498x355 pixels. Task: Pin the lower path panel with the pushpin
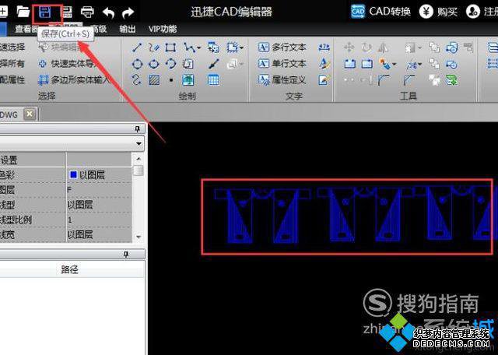(x=126, y=255)
